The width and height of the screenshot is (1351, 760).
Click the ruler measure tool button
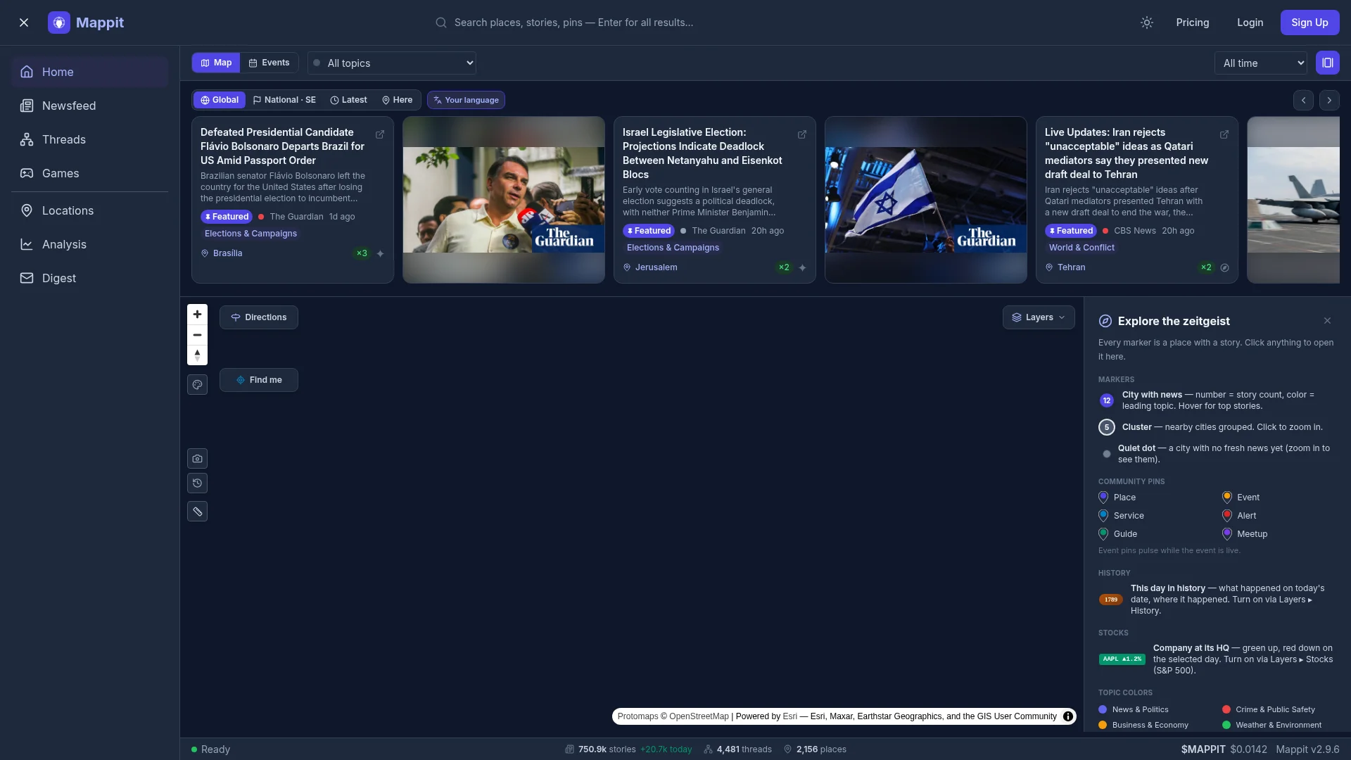pyautogui.click(x=197, y=512)
